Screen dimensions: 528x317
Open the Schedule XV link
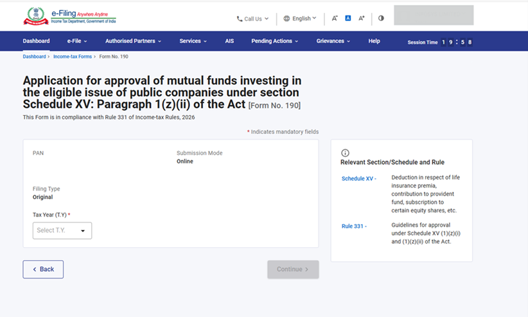[x=358, y=179]
